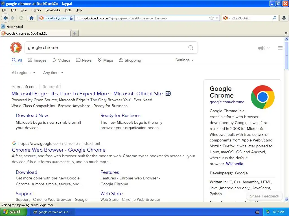Click in the DuckDuckGo search query field

point(106,48)
